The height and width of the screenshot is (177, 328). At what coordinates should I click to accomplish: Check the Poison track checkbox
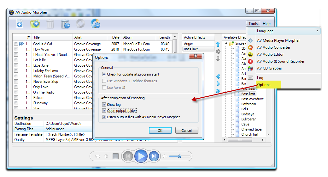pyautogui.click(x=16, y=98)
